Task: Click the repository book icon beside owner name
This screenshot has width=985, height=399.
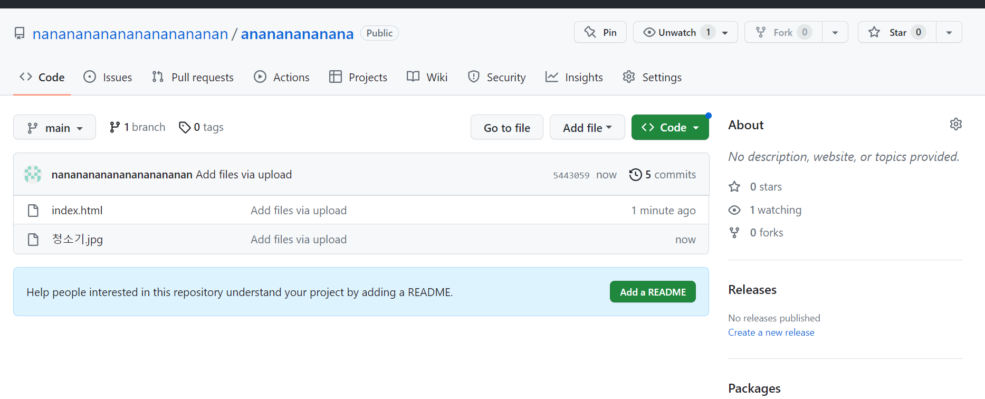Action: click(x=20, y=33)
